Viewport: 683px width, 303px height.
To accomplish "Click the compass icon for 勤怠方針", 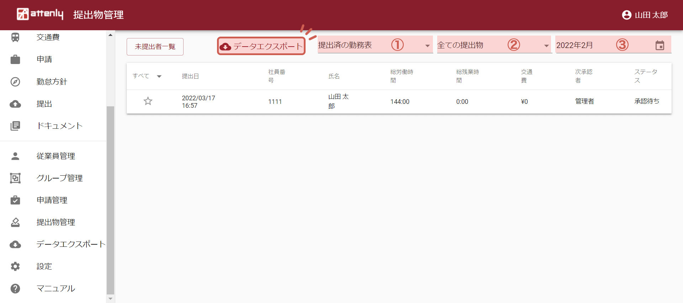I will click(15, 82).
